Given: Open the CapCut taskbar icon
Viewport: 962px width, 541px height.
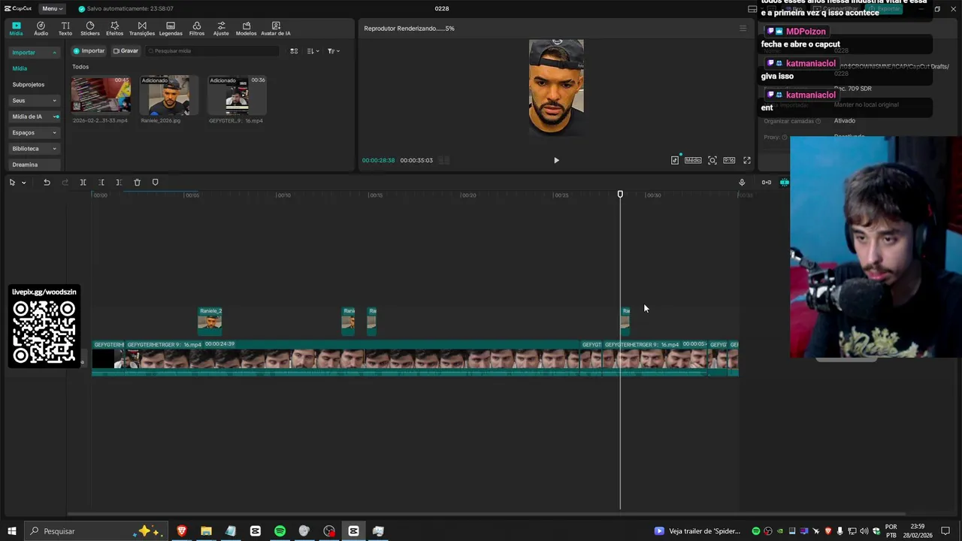Looking at the screenshot, I should (x=353, y=530).
